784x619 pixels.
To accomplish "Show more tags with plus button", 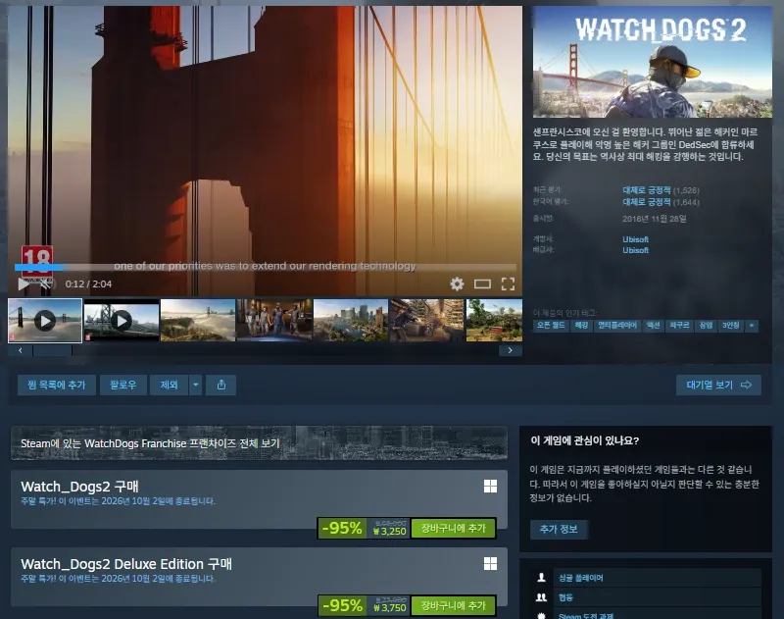I will [751, 326].
